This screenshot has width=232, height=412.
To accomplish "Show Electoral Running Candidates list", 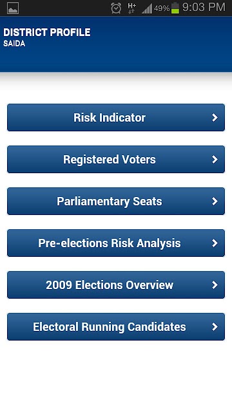I will tap(116, 326).
